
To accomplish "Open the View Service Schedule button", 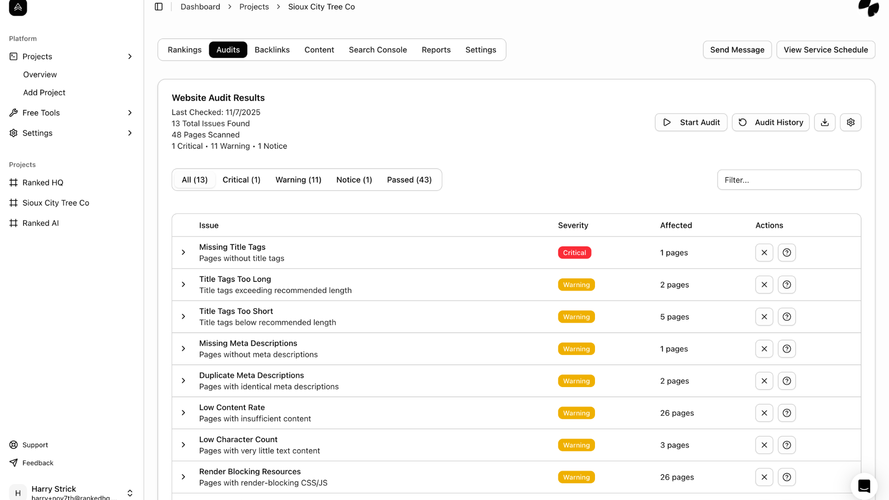I will (x=825, y=50).
